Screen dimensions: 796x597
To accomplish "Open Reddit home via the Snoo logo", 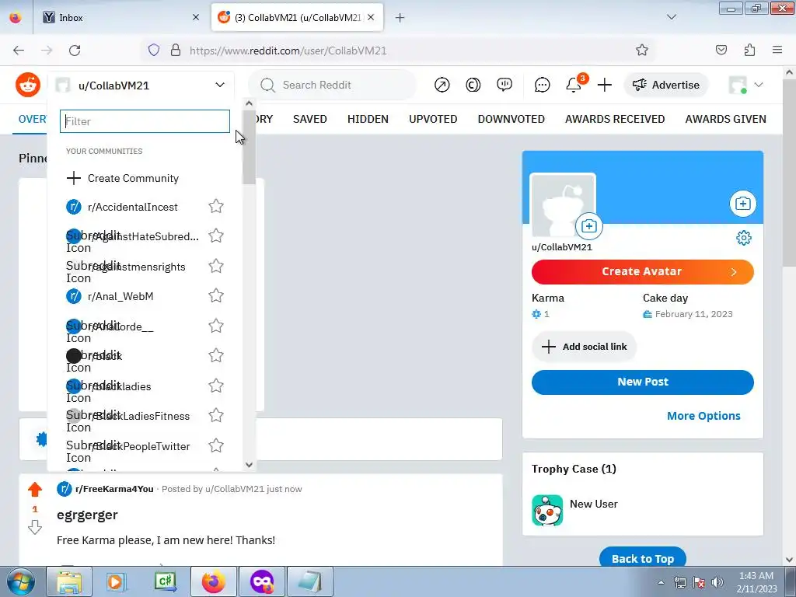I will coord(28,85).
